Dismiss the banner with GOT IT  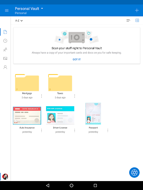[77, 59]
